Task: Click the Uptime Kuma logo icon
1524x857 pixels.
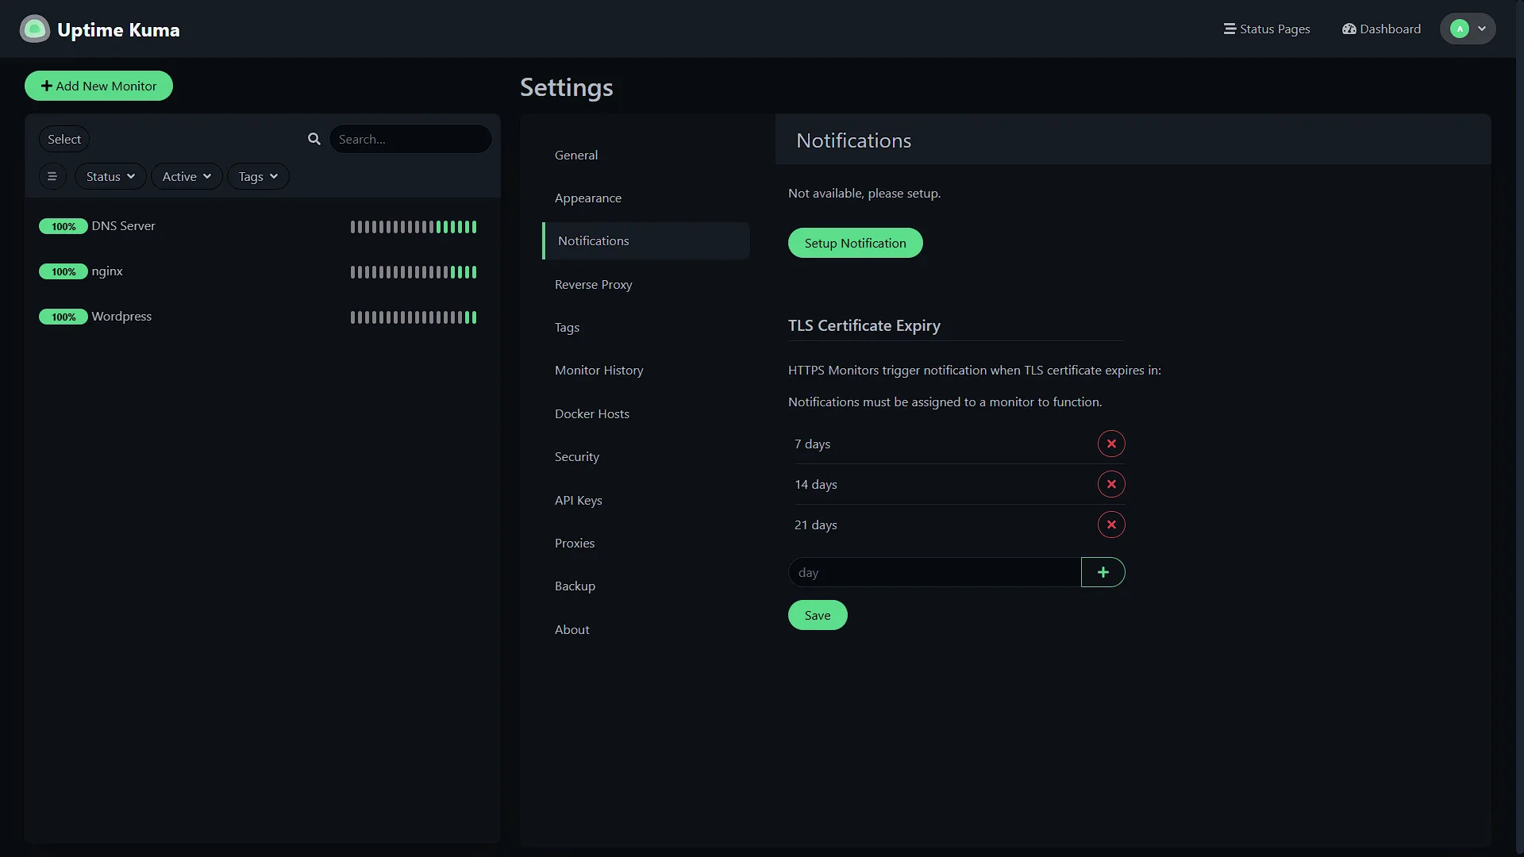Action: [x=34, y=29]
